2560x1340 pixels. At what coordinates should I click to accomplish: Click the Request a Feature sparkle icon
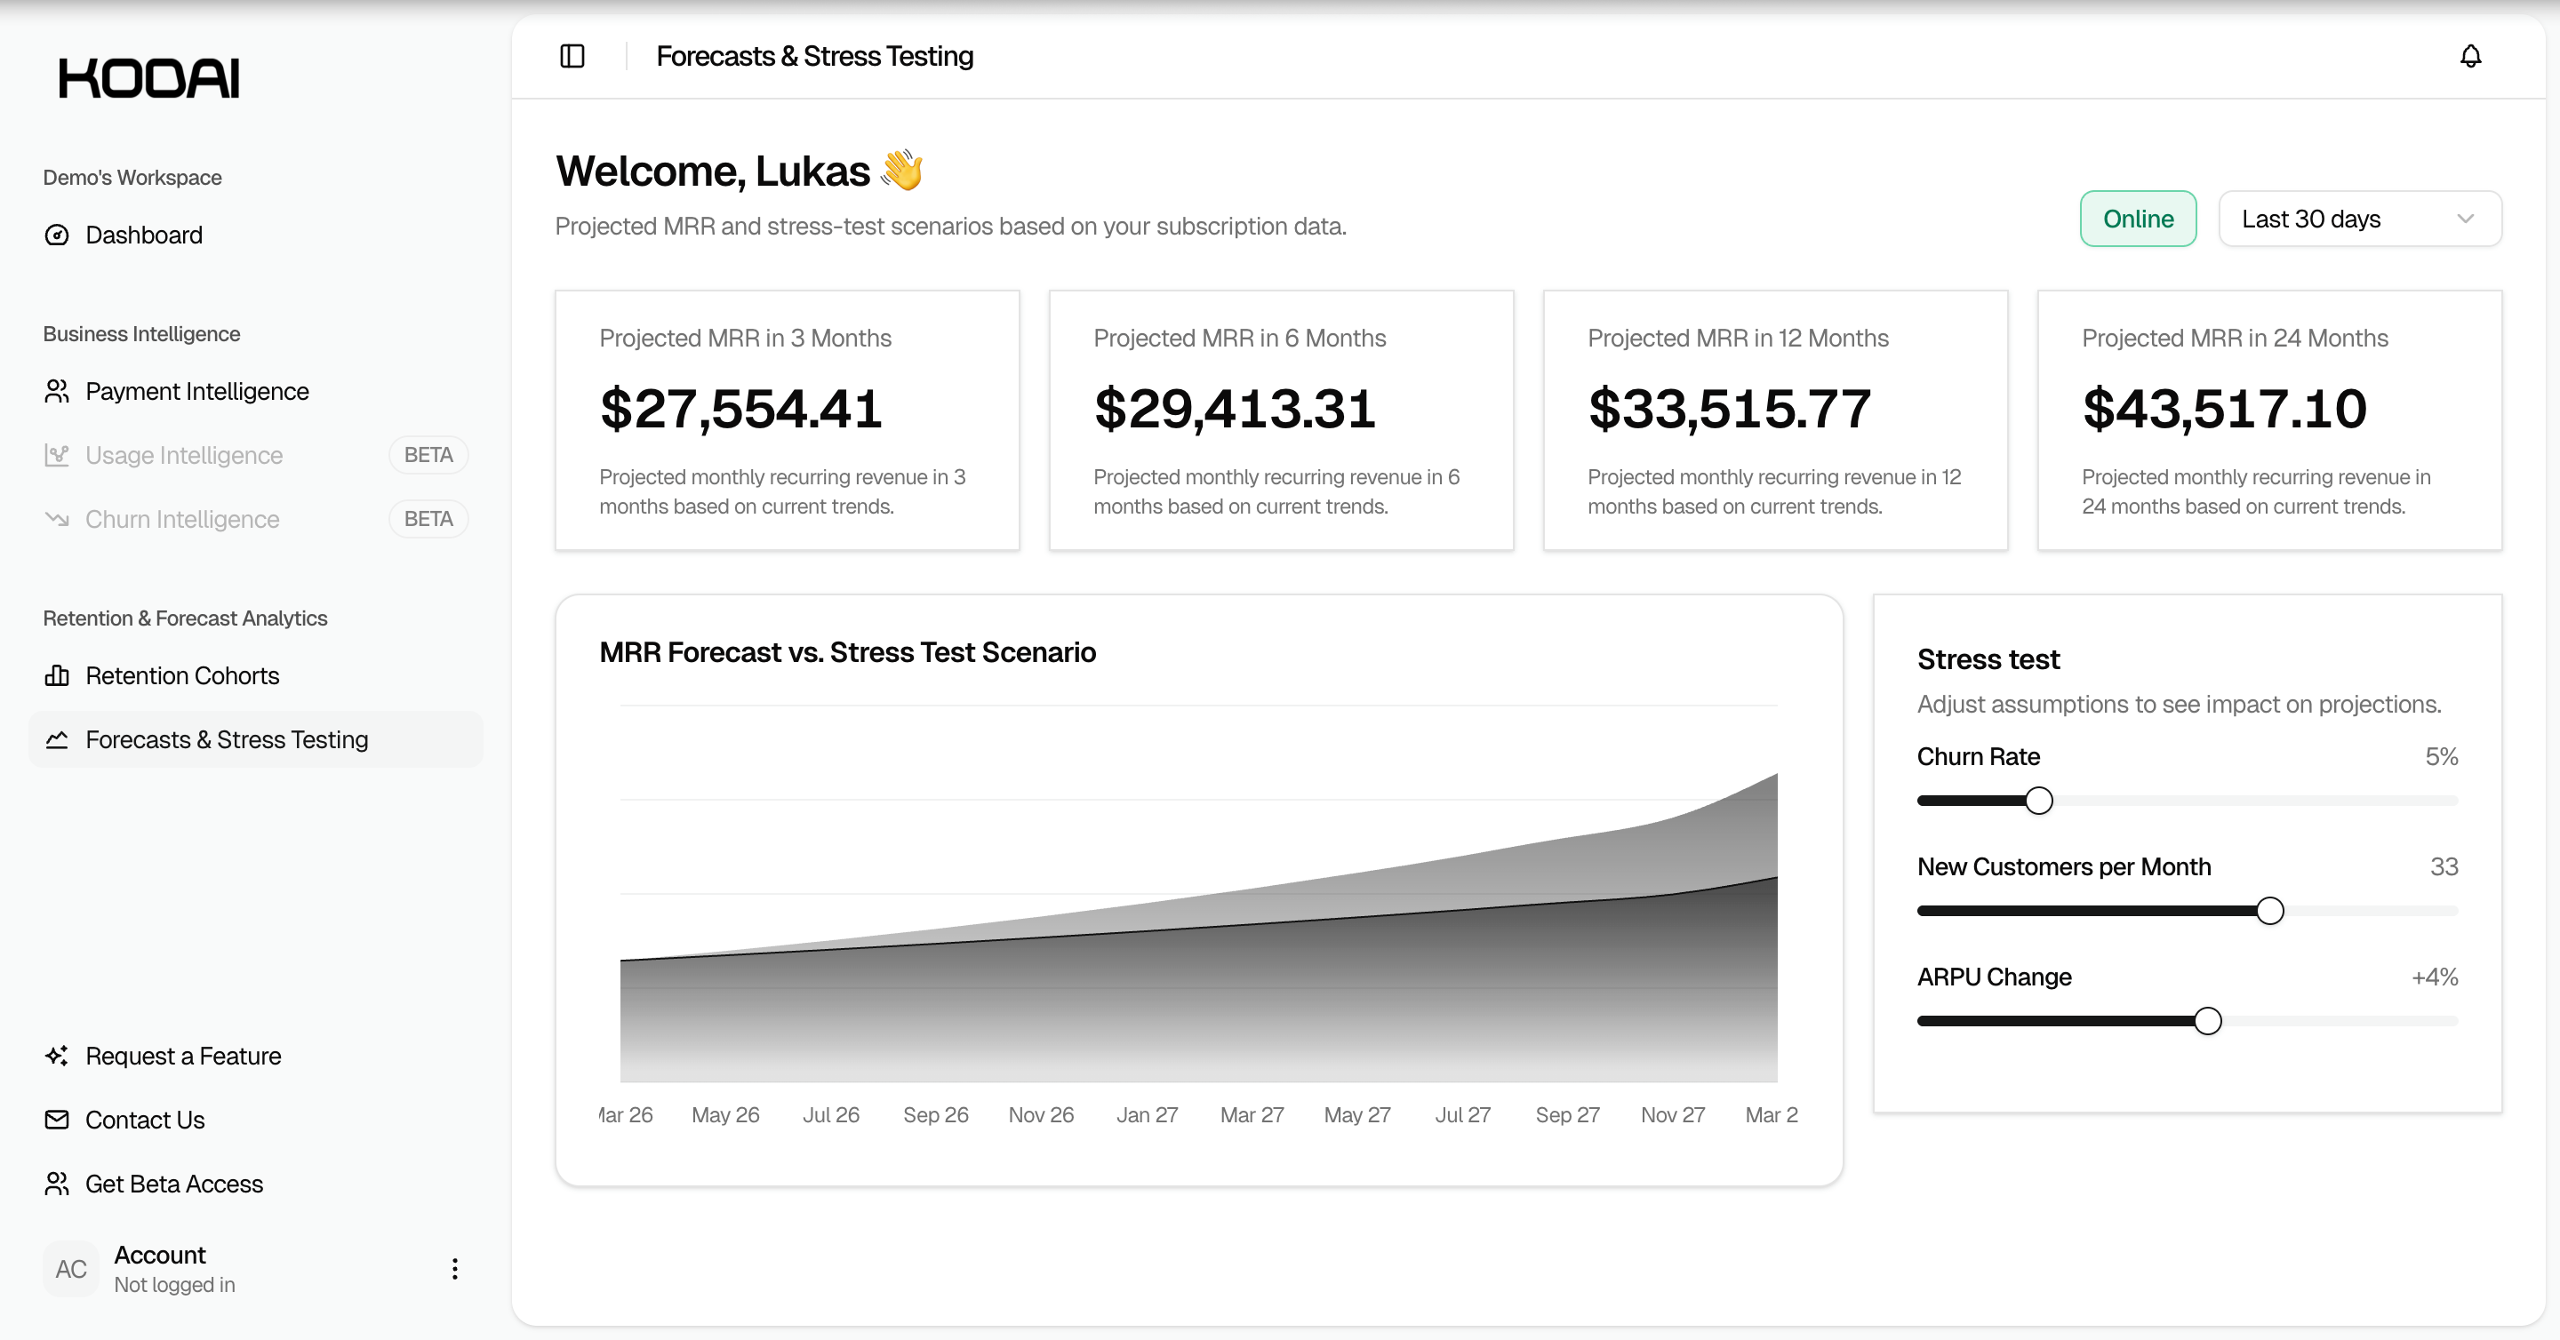(57, 1056)
